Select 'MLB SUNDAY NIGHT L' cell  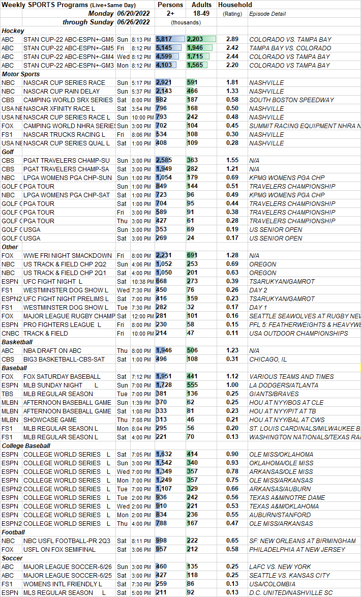61,385
